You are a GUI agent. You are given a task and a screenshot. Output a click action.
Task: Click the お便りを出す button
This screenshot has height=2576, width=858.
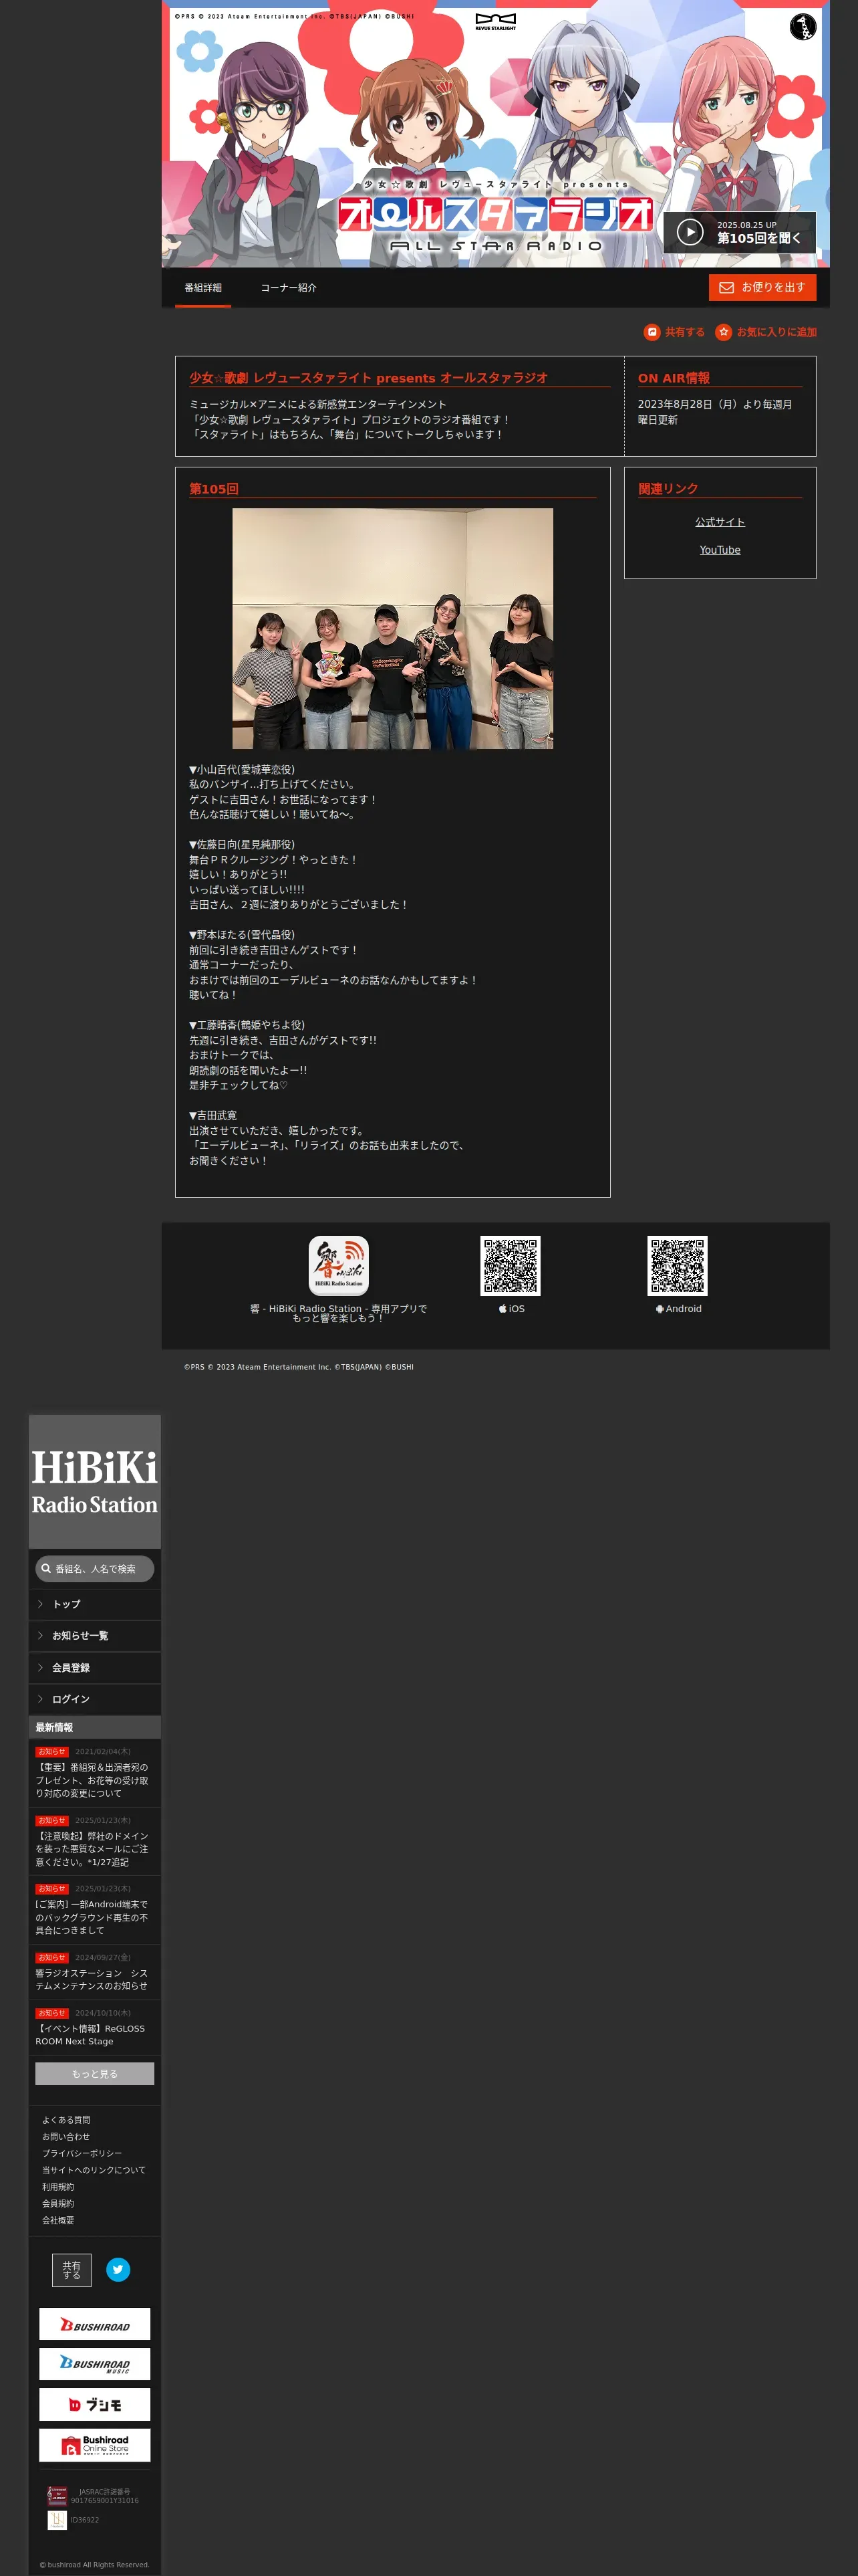[762, 288]
